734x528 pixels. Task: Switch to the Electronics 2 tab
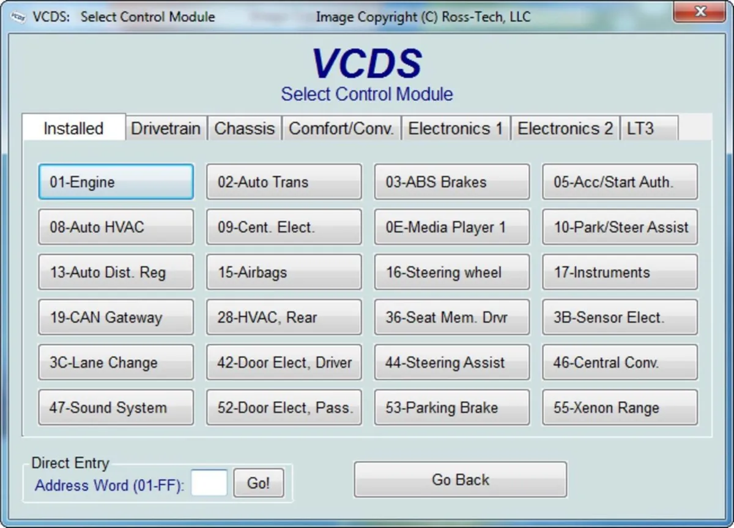[x=565, y=128]
